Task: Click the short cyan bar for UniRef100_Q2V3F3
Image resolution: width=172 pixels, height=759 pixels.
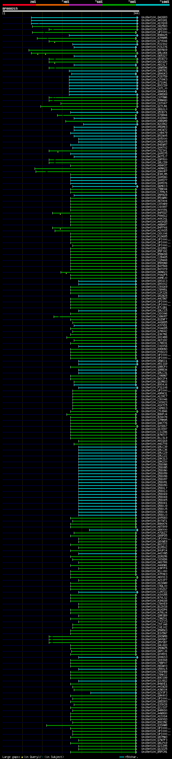Action: pos(113,692)
